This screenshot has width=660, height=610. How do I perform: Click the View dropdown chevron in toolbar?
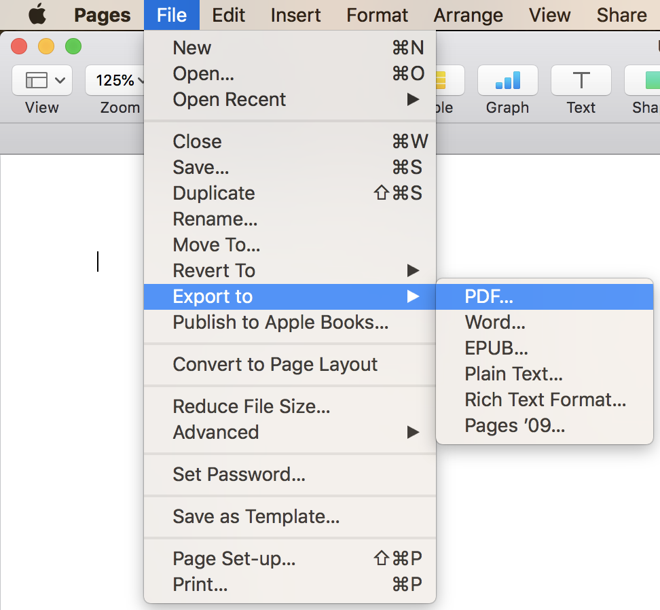click(x=60, y=80)
